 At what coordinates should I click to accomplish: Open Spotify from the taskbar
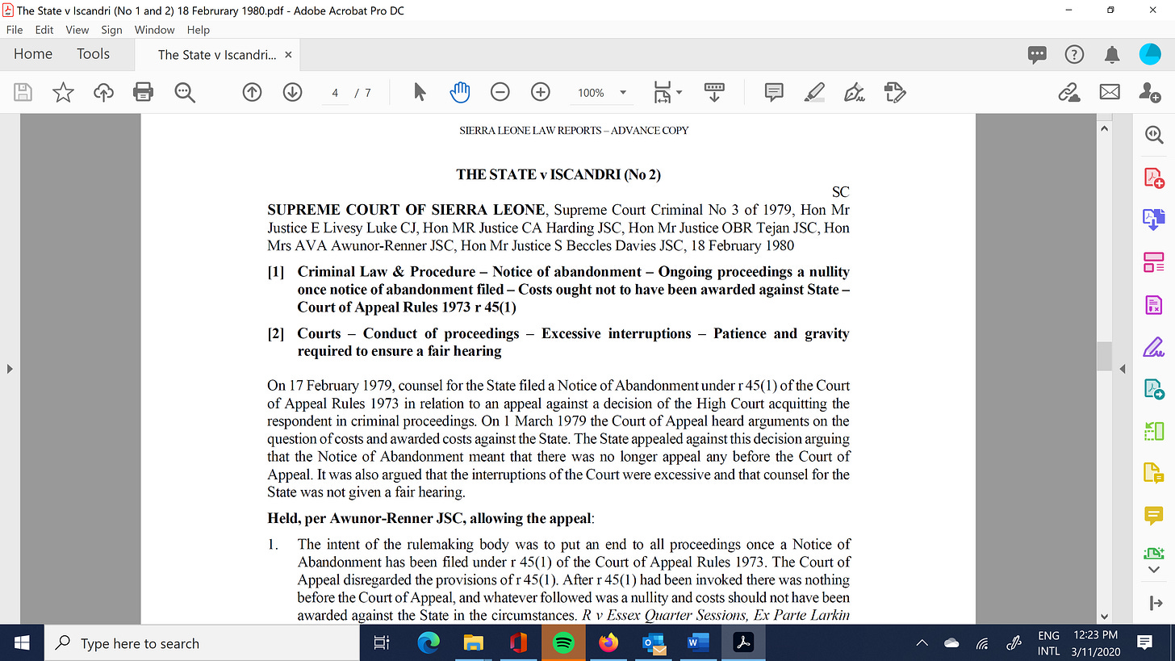point(563,643)
